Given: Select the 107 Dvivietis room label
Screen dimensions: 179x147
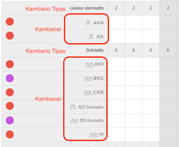Looking at the screenshot, I should [91, 107].
